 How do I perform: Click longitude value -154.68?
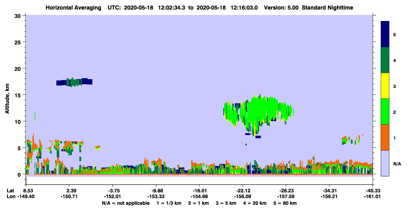pyautogui.click(x=199, y=196)
